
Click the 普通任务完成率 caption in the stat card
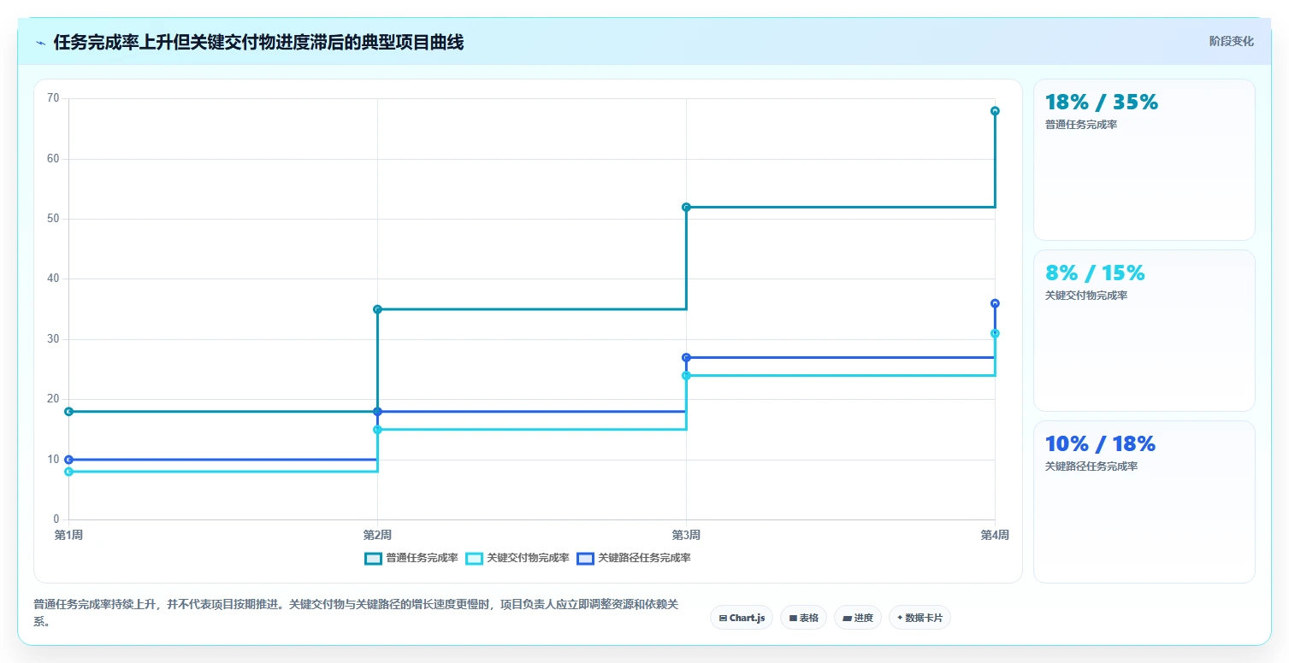point(1081,125)
